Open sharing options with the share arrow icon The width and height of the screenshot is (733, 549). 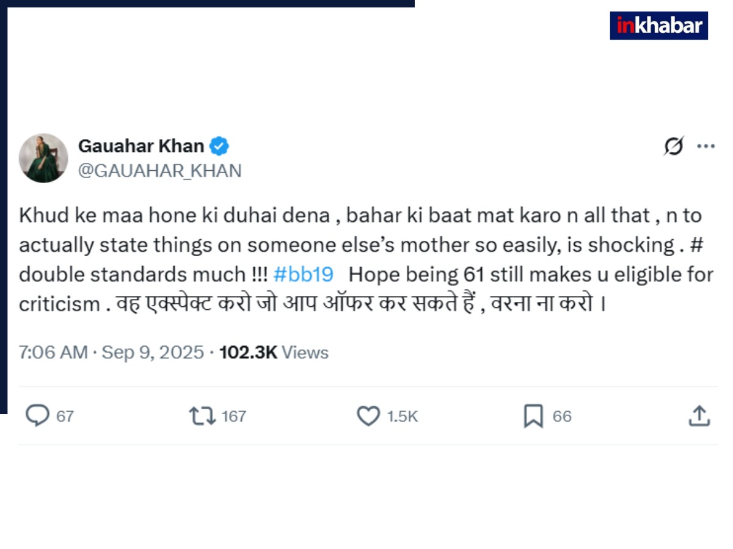point(700,417)
